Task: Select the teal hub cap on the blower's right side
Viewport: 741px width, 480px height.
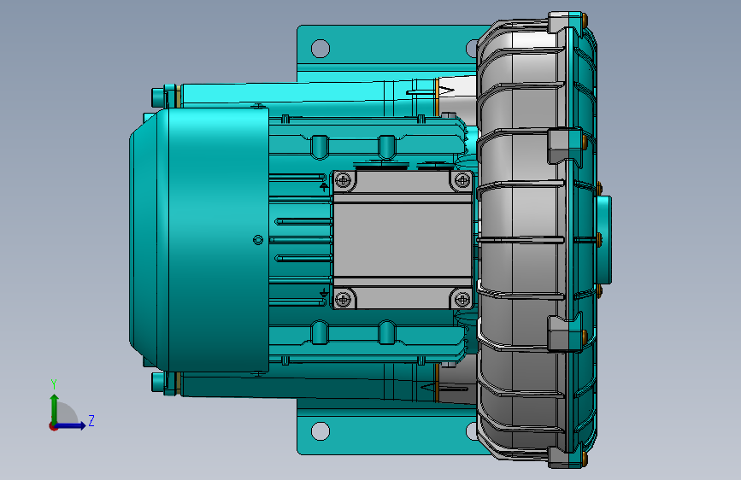Action: coord(604,239)
